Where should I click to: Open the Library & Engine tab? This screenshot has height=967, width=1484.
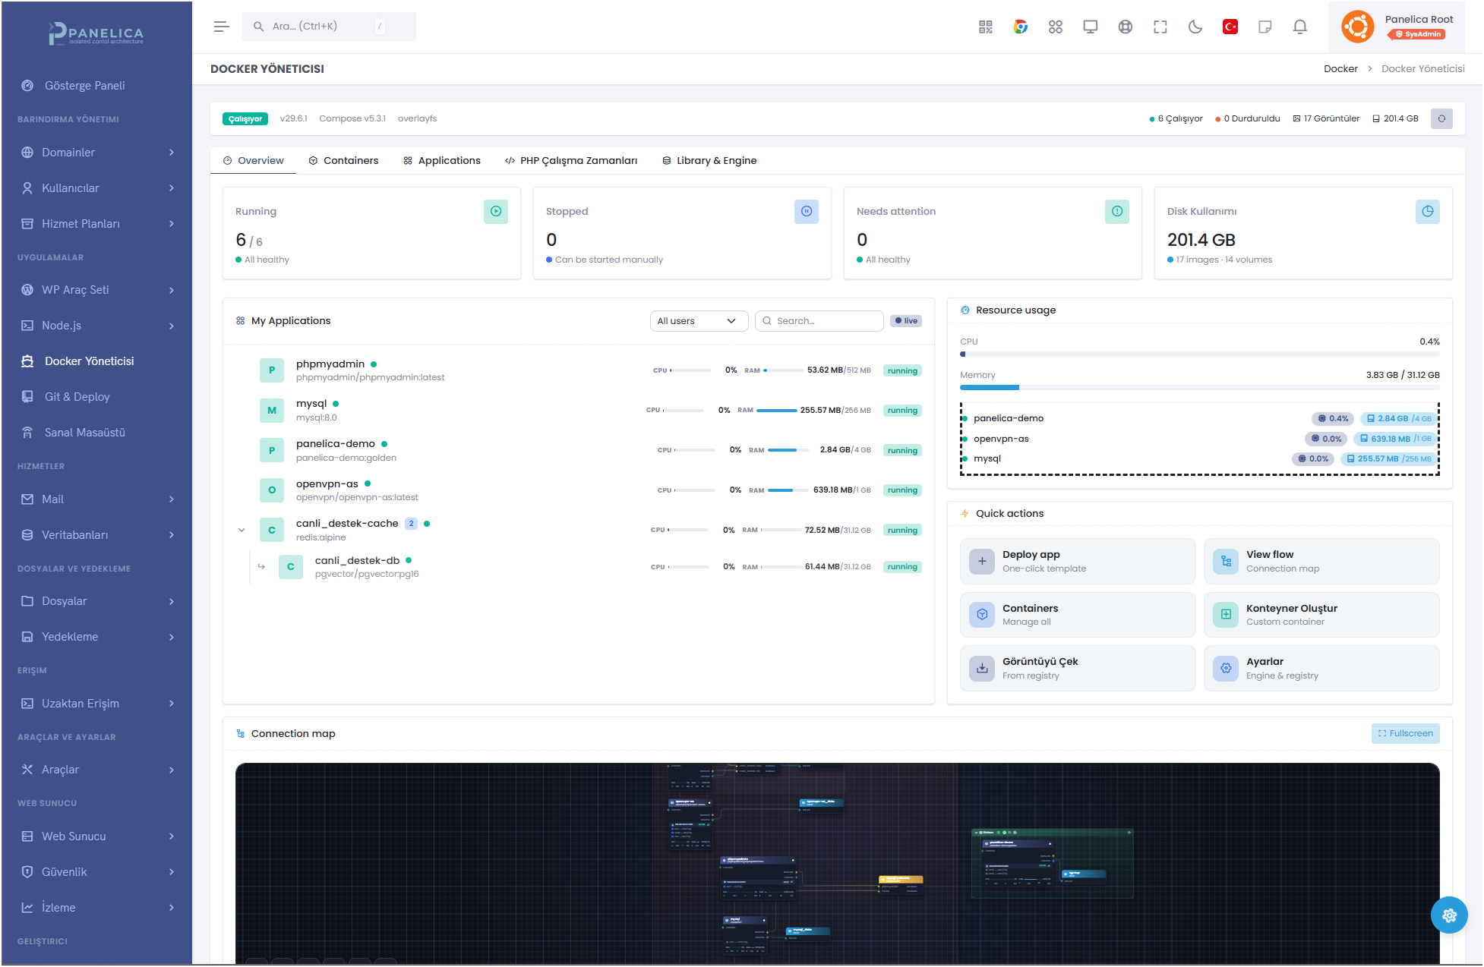(x=709, y=161)
